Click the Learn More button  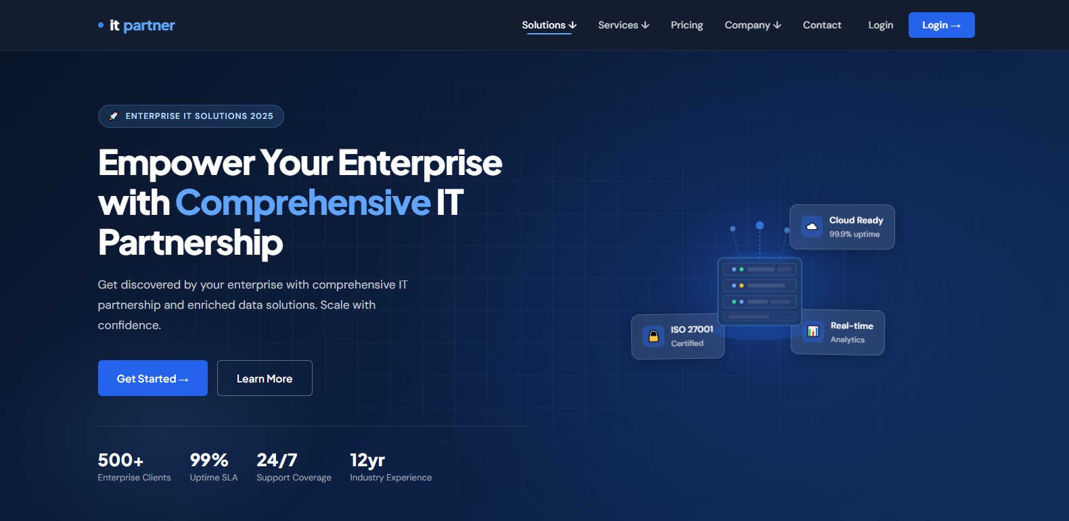(265, 378)
